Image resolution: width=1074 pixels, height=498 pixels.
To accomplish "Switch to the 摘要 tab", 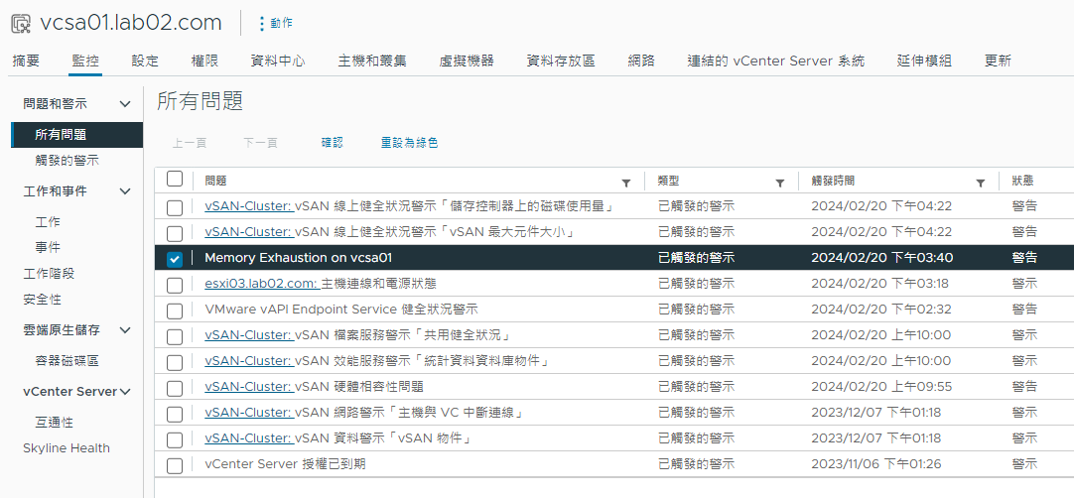I will coord(26,61).
